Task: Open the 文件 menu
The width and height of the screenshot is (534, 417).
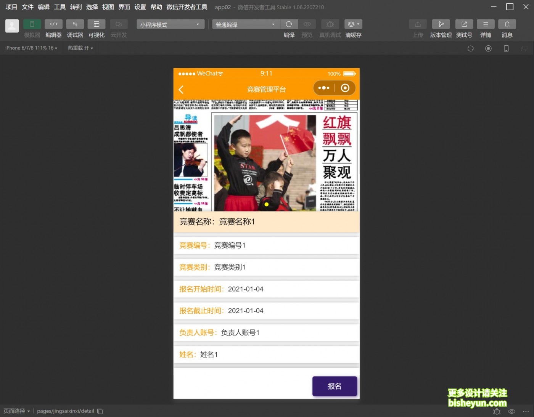Action: point(27,7)
